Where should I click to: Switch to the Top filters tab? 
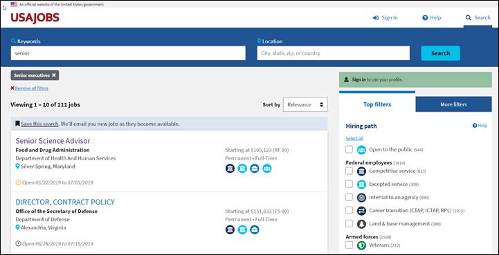pyautogui.click(x=377, y=104)
